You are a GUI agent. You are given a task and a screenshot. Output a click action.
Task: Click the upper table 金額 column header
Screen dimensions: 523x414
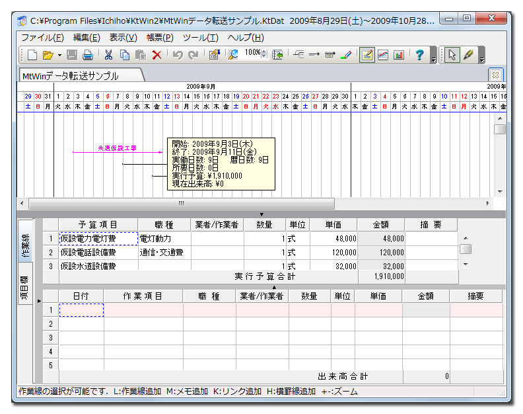(381, 225)
